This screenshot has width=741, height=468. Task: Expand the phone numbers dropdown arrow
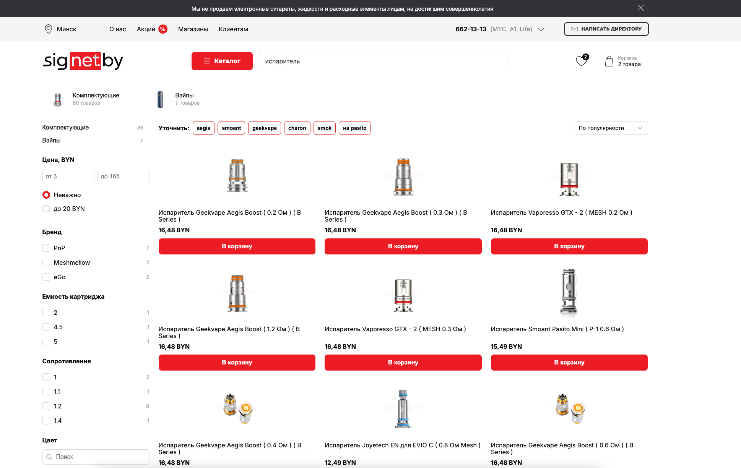click(541, 29)
